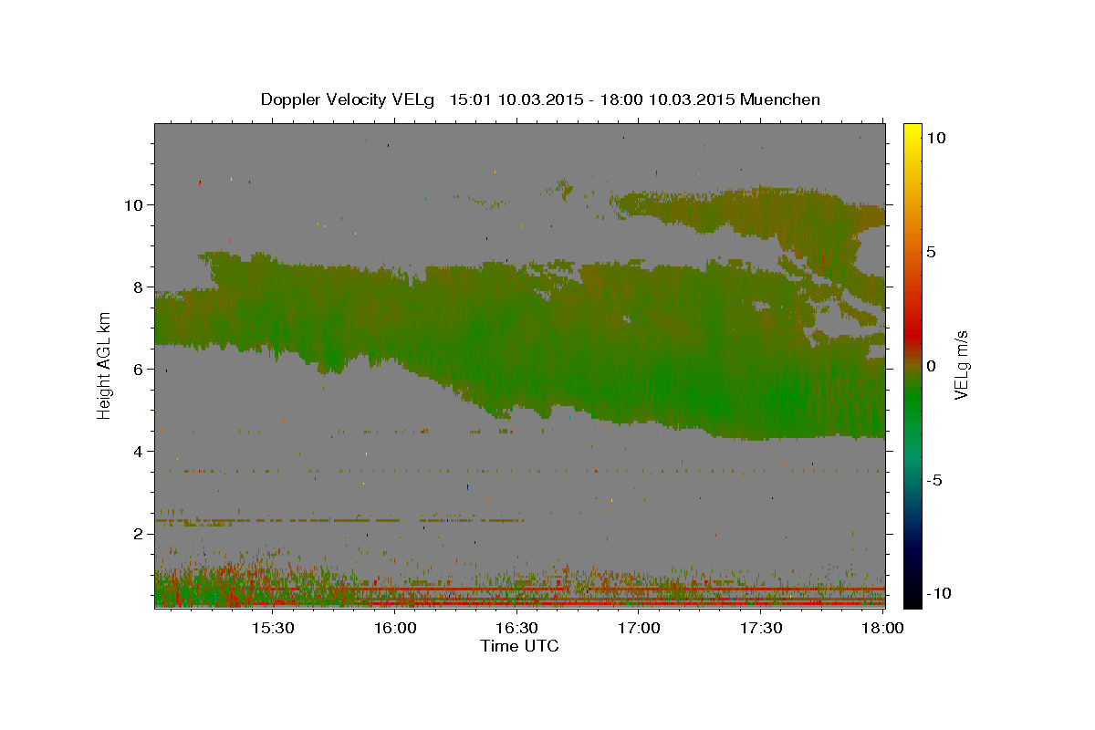Click the colorbar tick label 5

tap(931, 252)
